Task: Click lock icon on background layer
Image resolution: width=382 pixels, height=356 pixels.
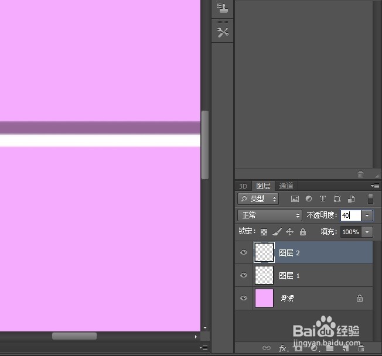Action: (x=360, y=298)
